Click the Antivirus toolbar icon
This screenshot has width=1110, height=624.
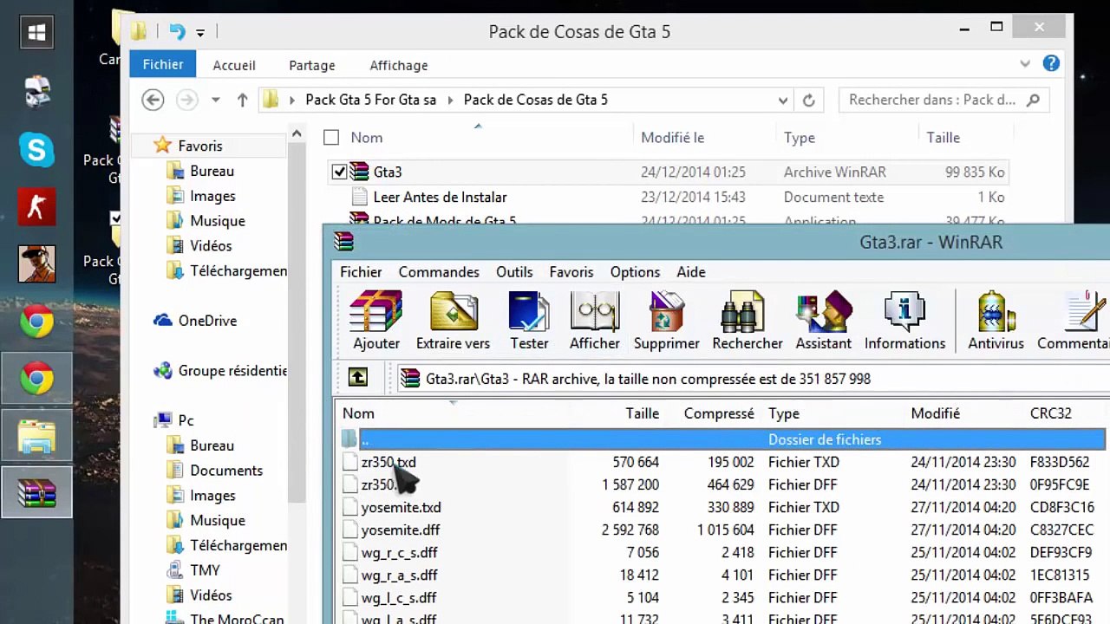996,321
